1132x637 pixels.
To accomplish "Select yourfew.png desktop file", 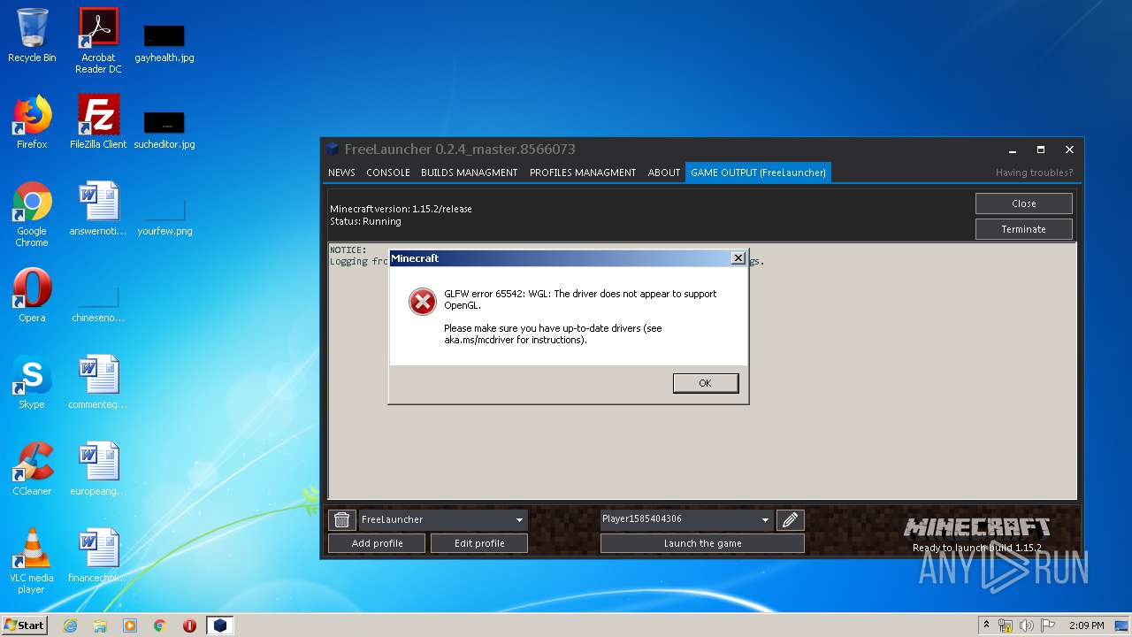I will [x=164, y=218].
